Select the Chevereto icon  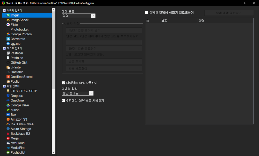pyautogui.click(x=8, y=39)
